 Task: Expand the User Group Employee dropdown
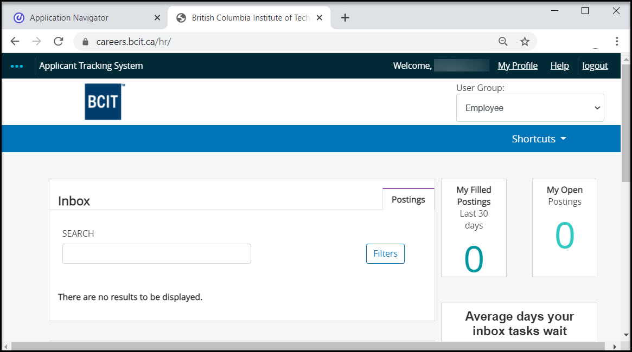(530, 108)
